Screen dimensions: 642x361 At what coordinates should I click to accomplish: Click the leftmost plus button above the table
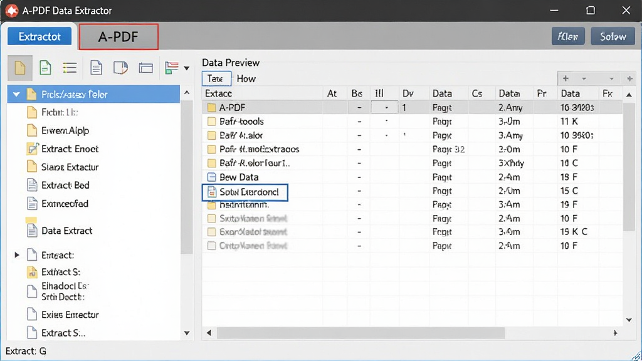tap(566, 78)
